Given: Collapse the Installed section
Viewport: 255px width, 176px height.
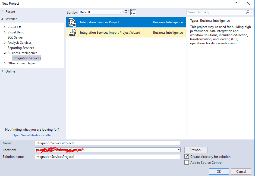Looking at the screenshot, I should [2, 19].
